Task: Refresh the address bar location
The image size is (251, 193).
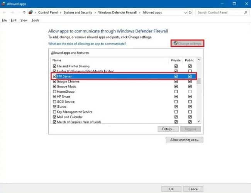Action: (190, 12)
